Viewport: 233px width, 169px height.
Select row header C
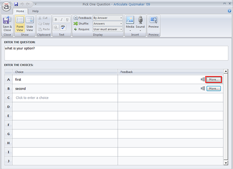pyautogui.click(x=8, y=98)
